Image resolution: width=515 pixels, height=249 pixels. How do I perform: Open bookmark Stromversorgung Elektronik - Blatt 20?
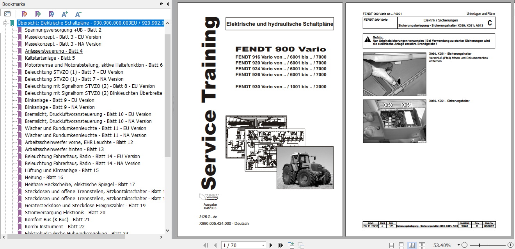coord(65,212)
